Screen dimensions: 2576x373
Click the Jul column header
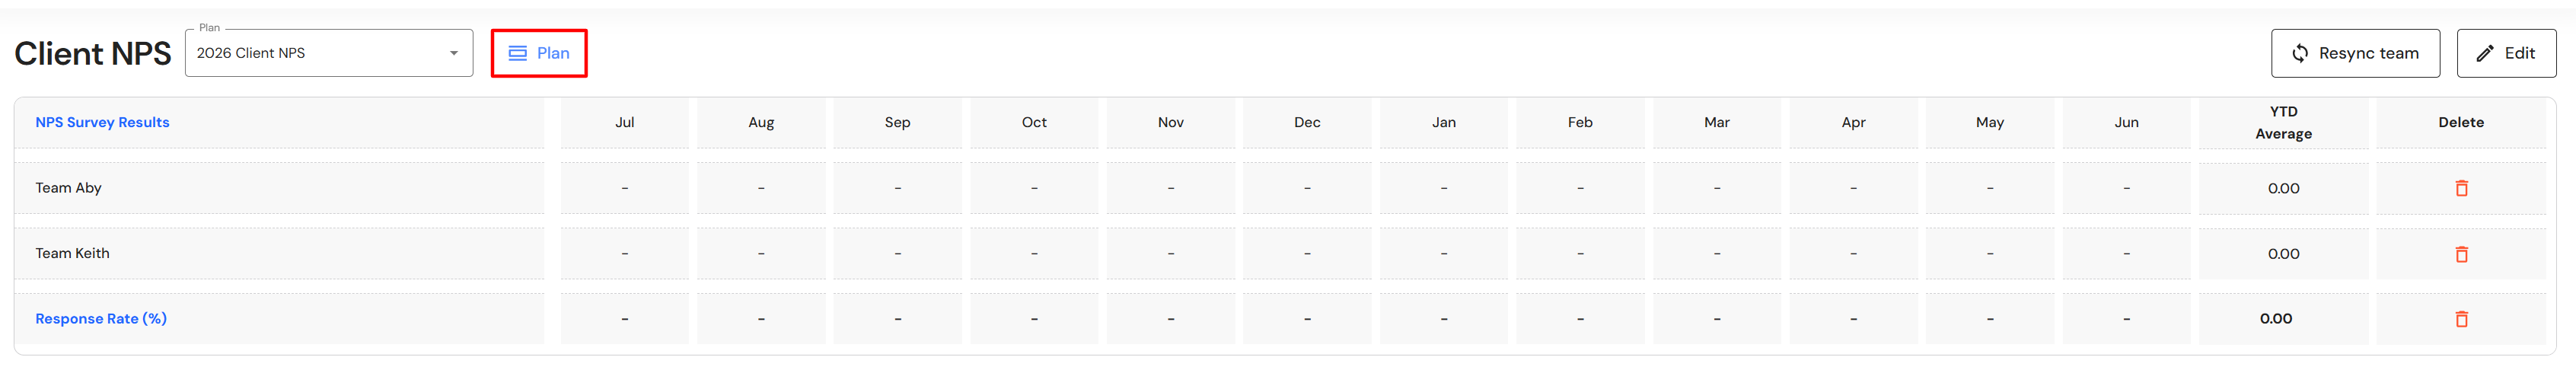tap(624, 122)
